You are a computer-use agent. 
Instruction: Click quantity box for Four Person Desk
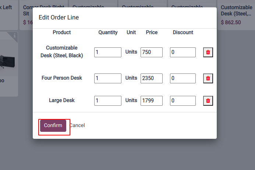(107, 78)
